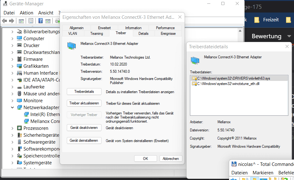Collapse the Netzwerkadapter tree node
The image size is (294, 180).
click(12, 108)
